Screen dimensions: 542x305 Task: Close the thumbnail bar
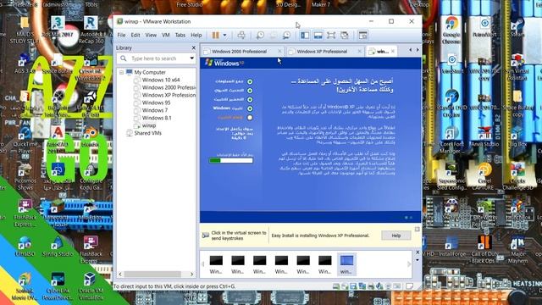pos(418,252)
